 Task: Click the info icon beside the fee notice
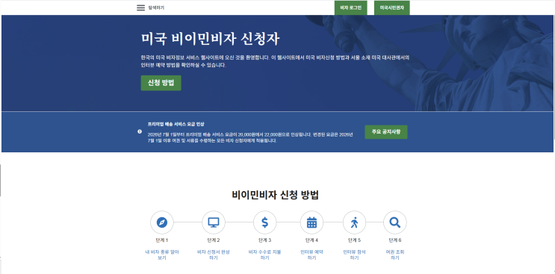pos(140,131)
